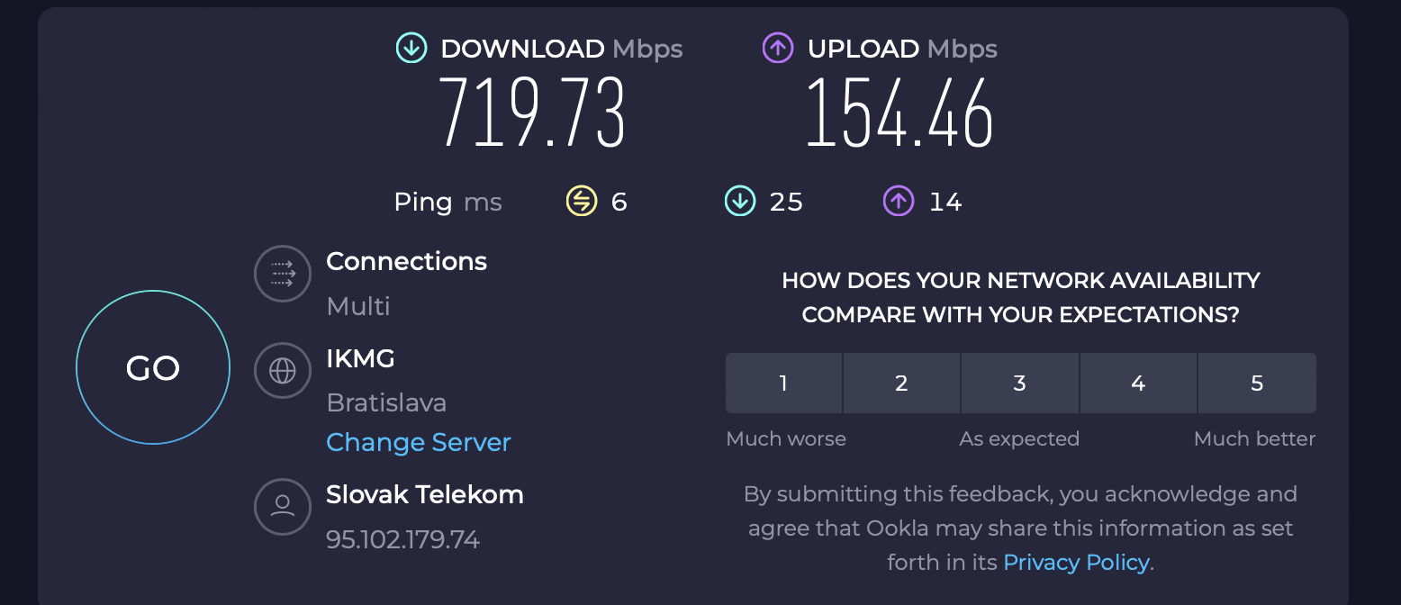
Task: Rate network availability as 1
Action: (783, 384)
